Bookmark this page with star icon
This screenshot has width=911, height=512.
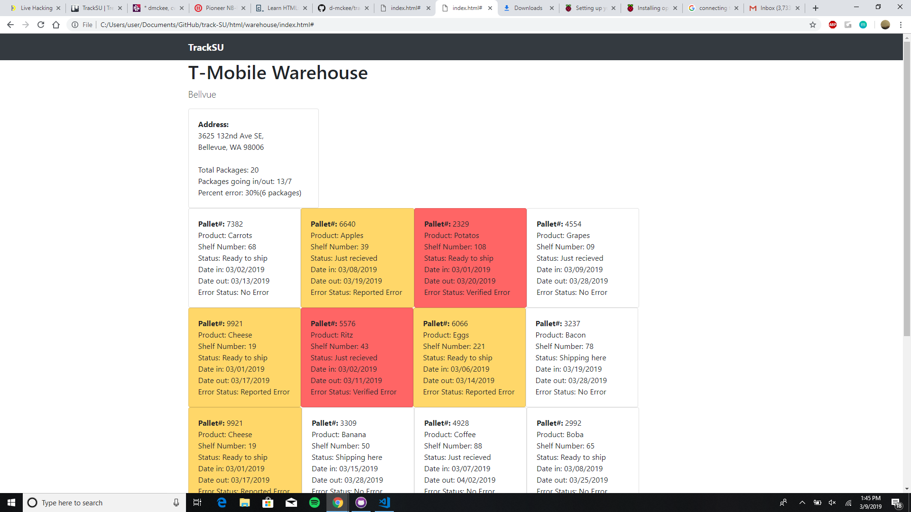813,25
